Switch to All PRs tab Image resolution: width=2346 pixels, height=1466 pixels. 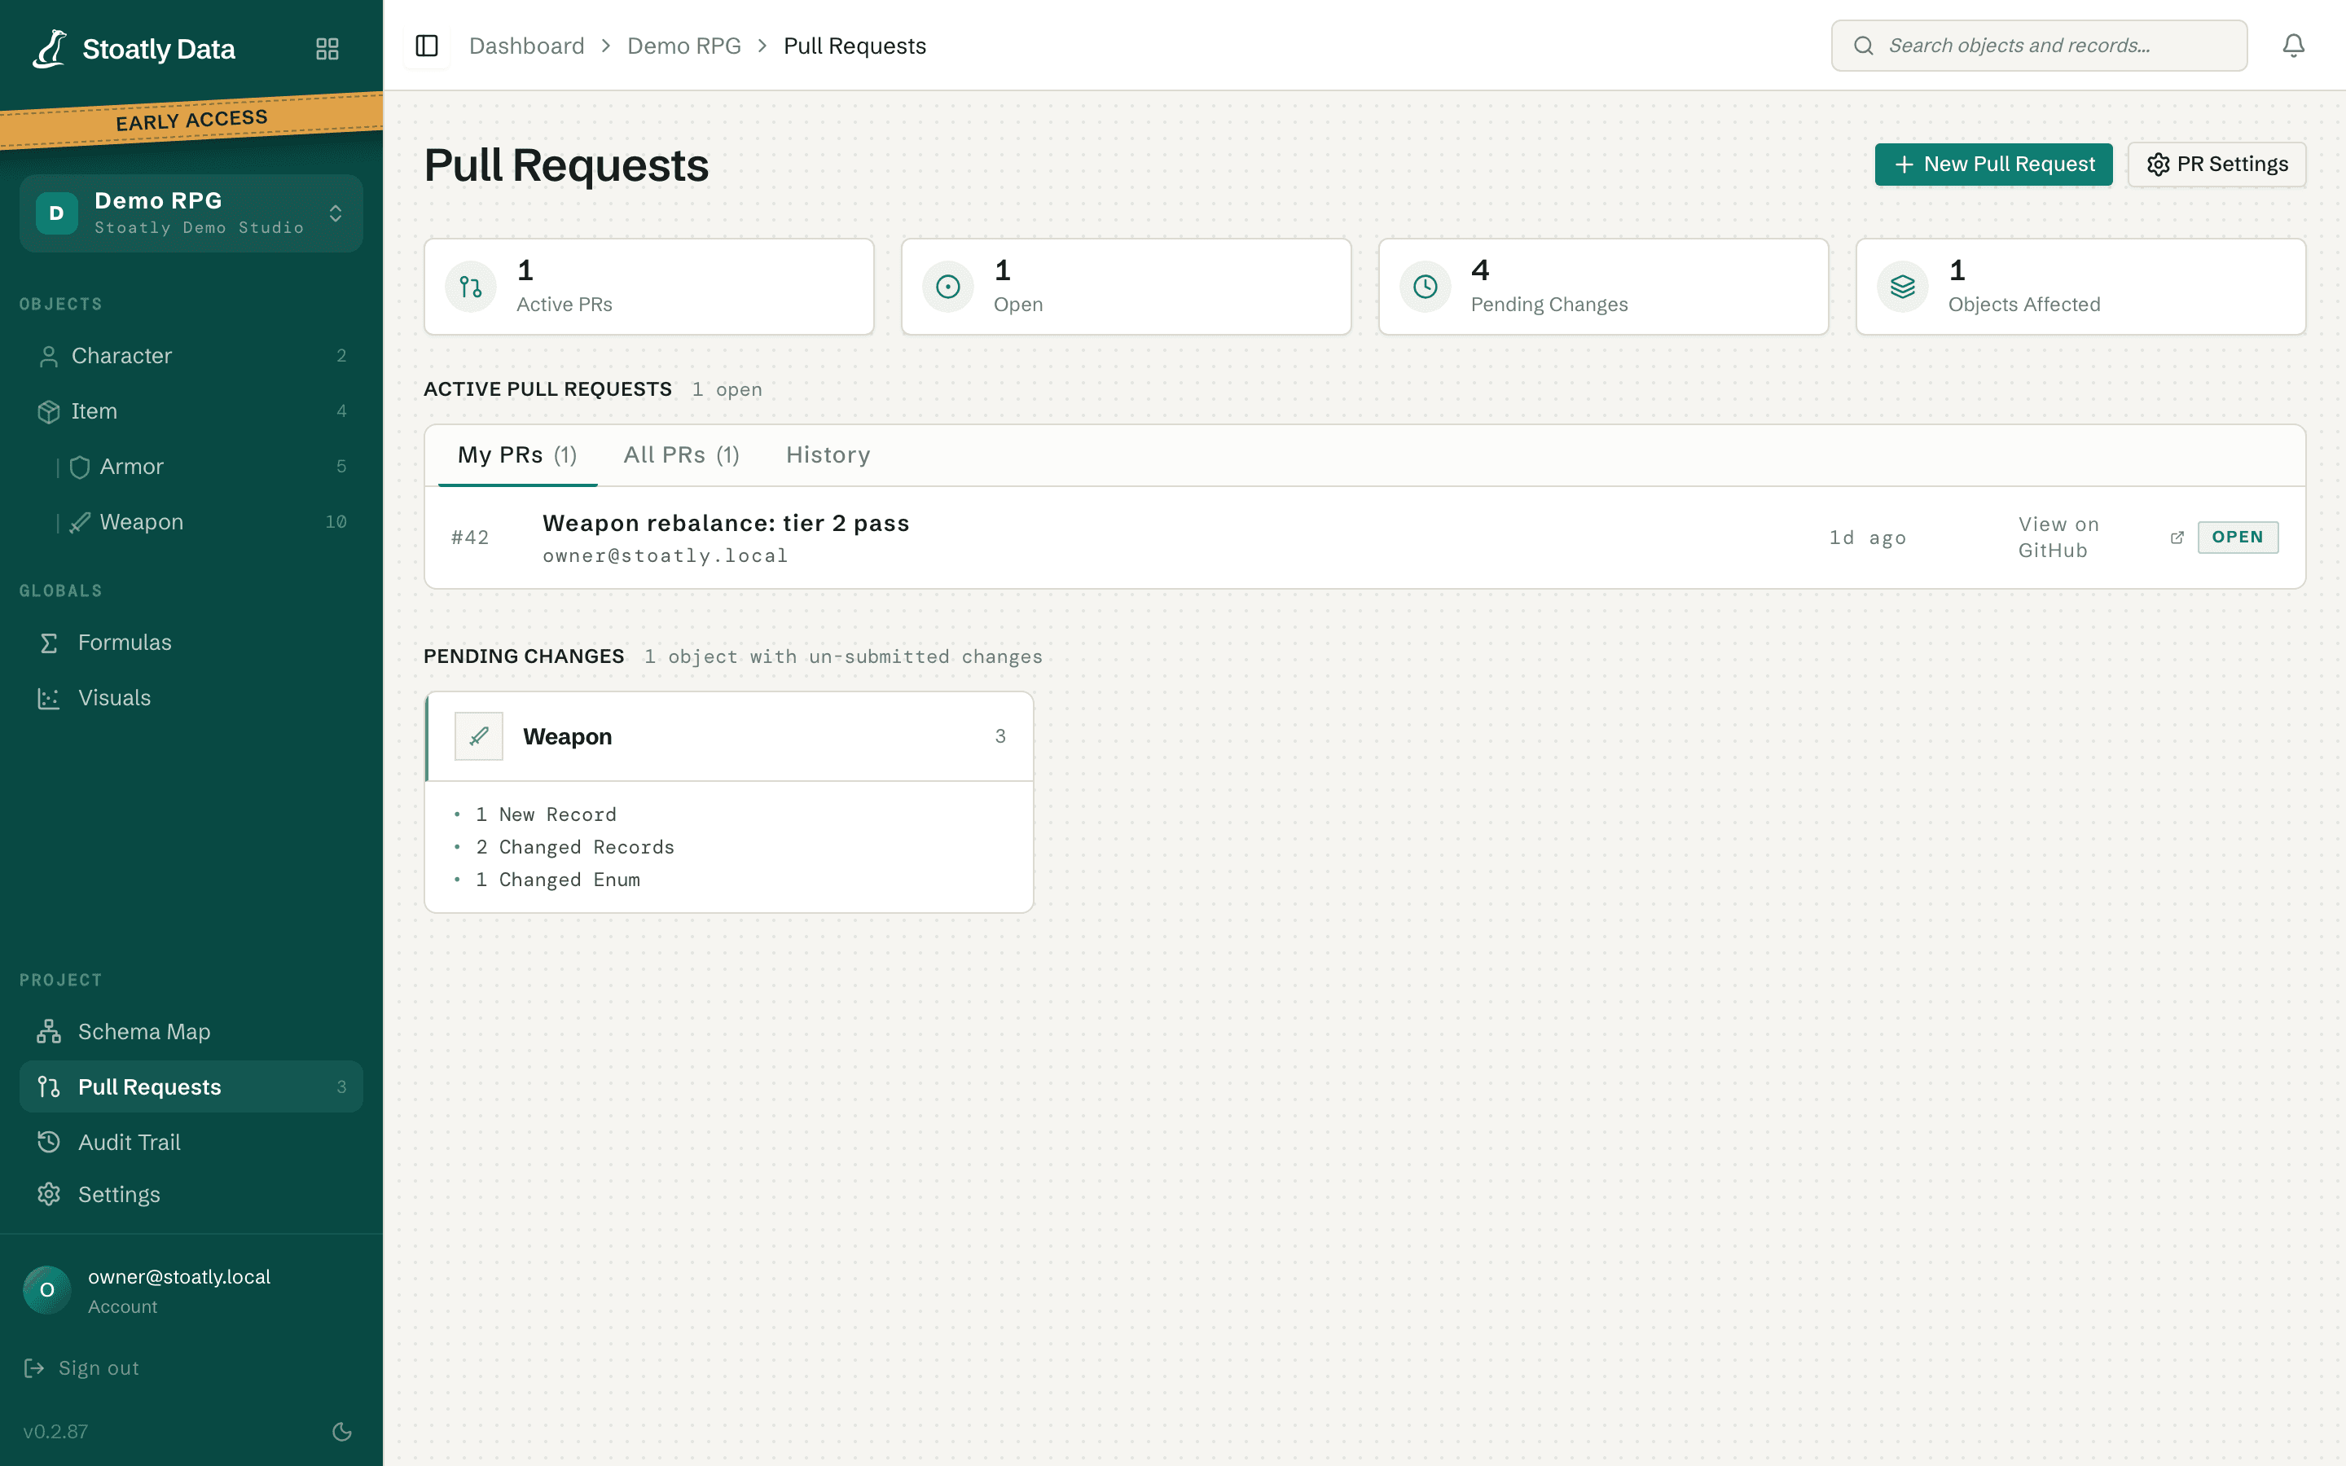682,454
